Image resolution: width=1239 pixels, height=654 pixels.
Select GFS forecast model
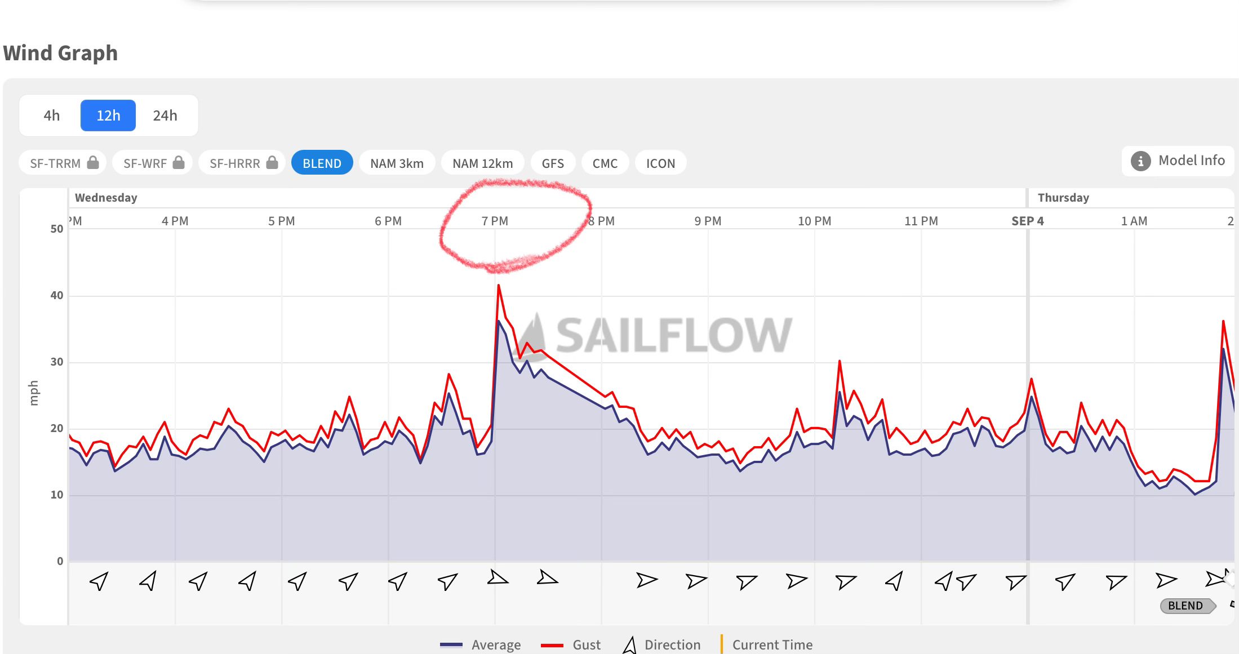point(552,163)
